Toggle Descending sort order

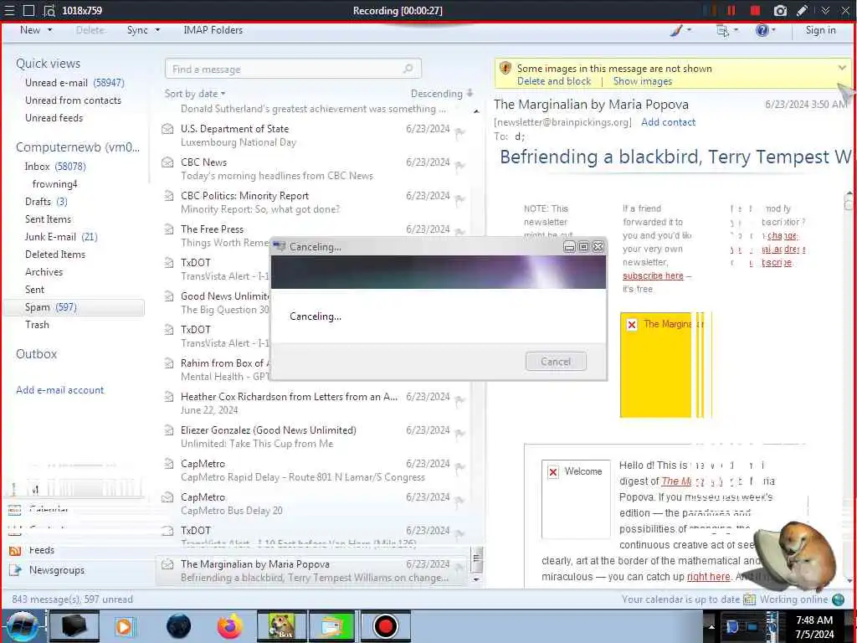pyautogui.click(x=442, y=94)
